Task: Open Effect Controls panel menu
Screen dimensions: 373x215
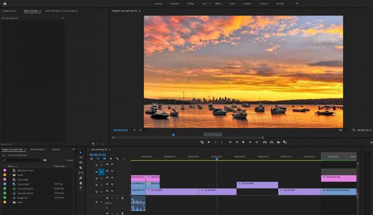Action: (40, 11)
